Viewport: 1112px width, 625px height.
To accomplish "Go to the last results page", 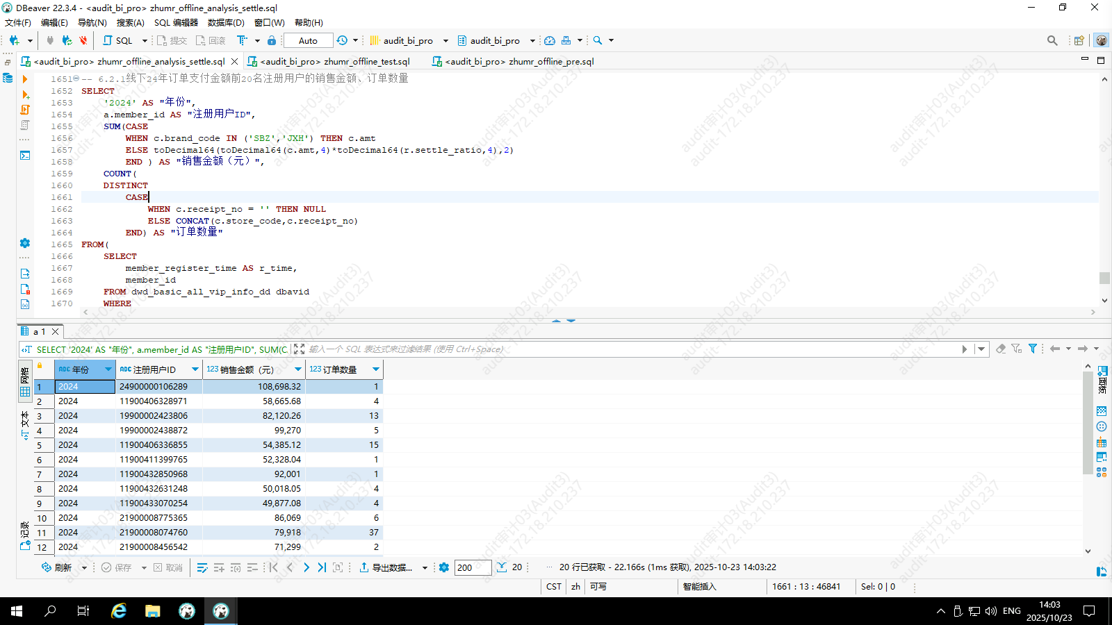I will point(322,567).
